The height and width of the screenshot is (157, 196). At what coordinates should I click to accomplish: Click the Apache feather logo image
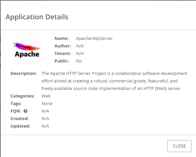click(x=27, y=49)
